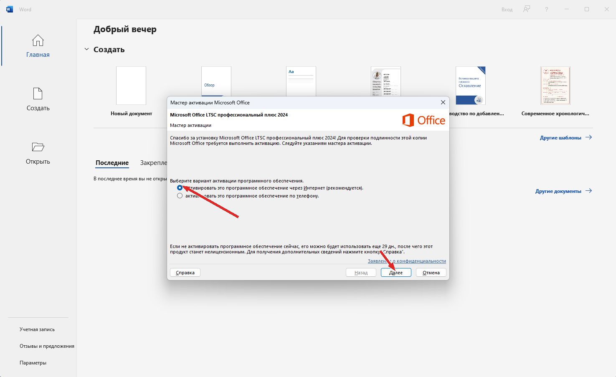
Task: Click the Справка button in dialog
Action: [185, 273]
